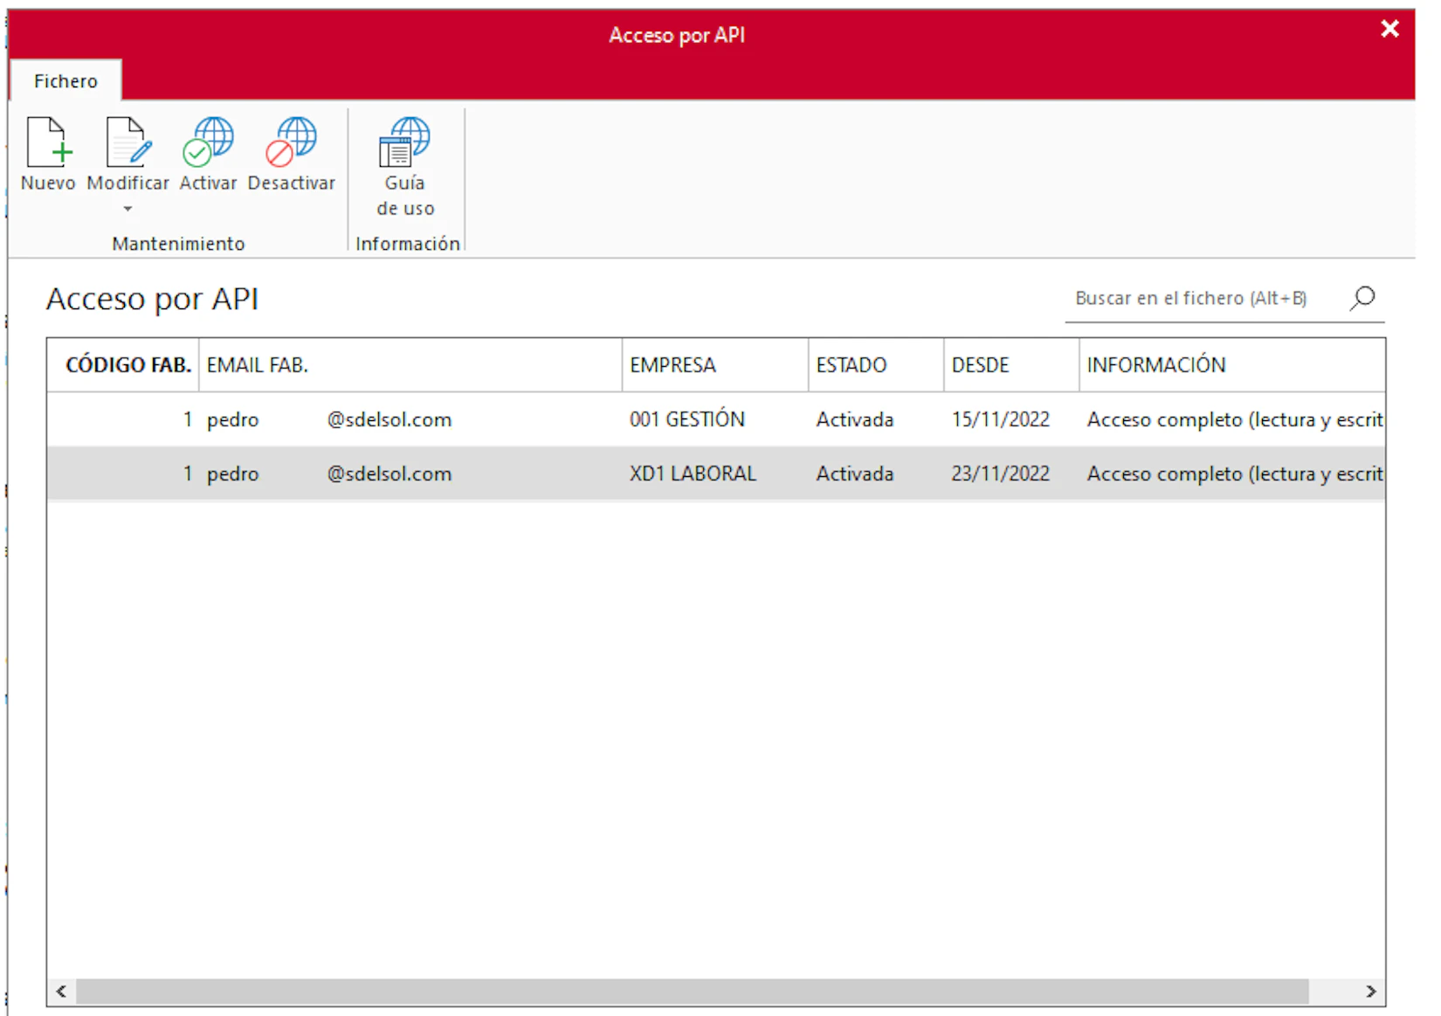Viewport: 1441px width, 1016px height.
Task: Switch to the Fichero tab
Action: pyautogui.click(x=65, y=81)
